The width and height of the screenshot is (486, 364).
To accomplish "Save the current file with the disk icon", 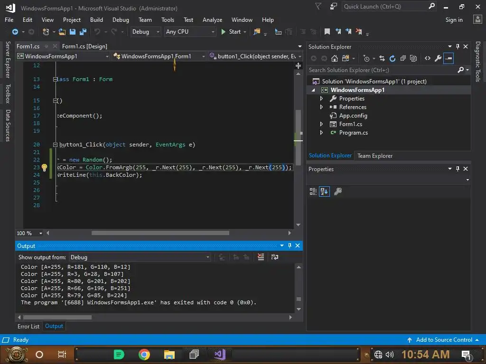I will point(73,32).
